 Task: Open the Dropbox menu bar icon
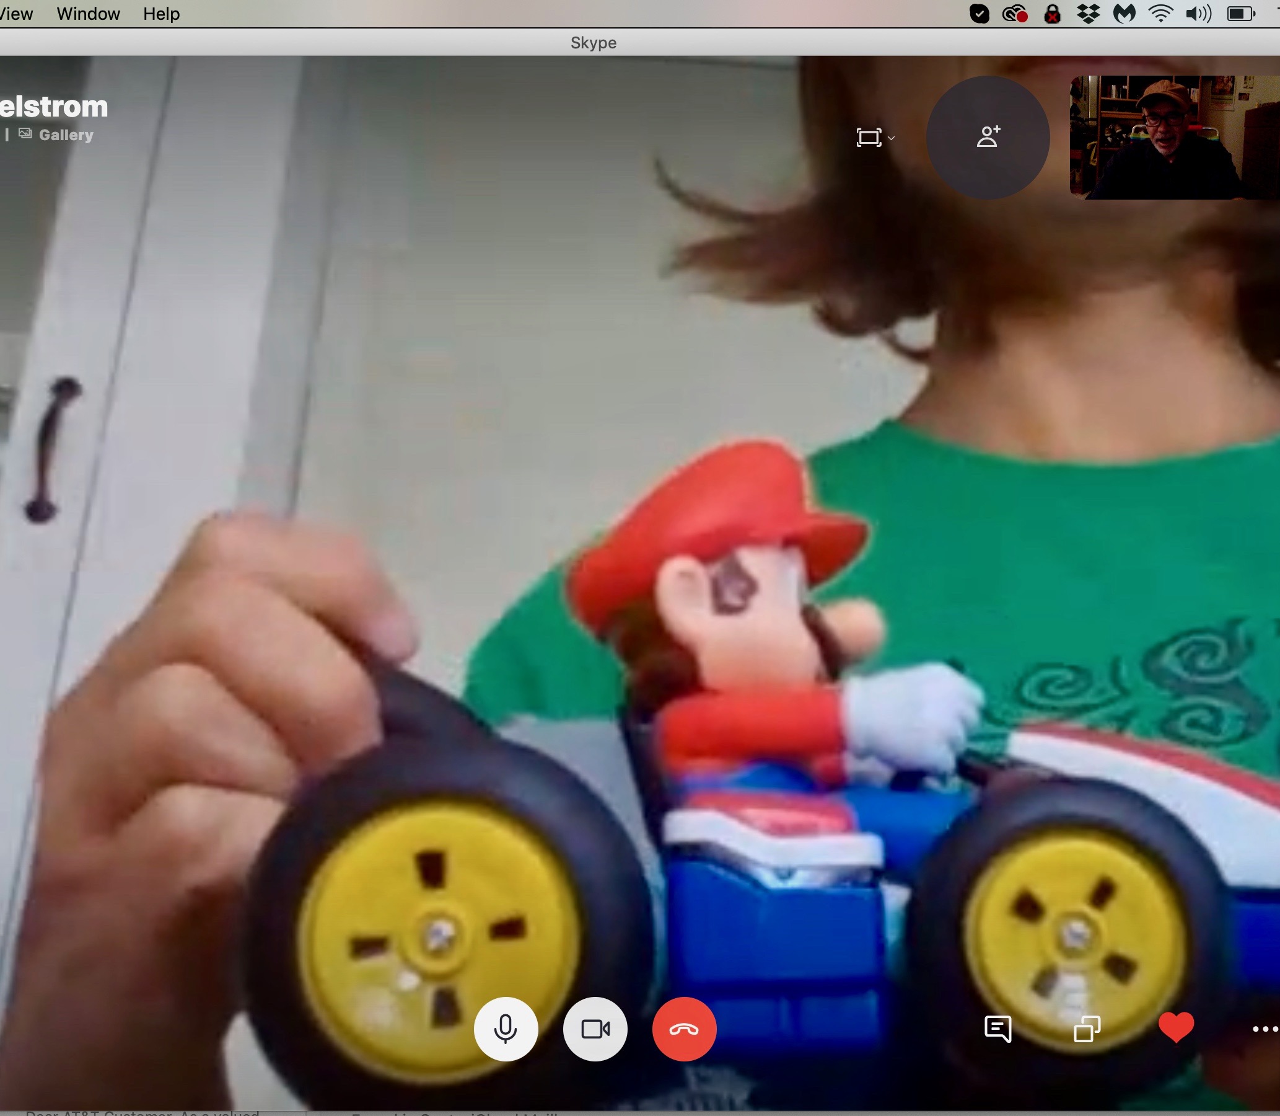tap(1088, 14)
